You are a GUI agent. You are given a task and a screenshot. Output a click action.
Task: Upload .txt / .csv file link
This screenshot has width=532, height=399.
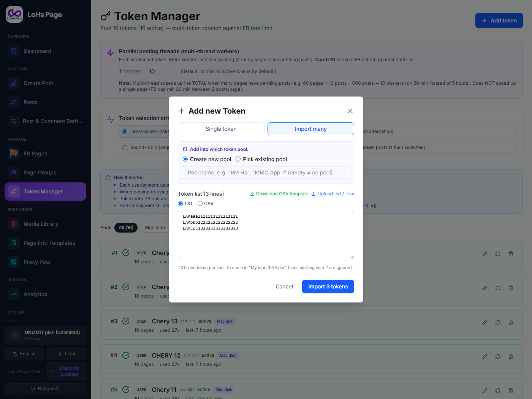coord(332,194)
